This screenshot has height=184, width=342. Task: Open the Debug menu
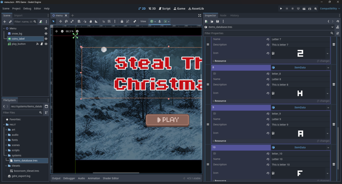coord(27,8)
